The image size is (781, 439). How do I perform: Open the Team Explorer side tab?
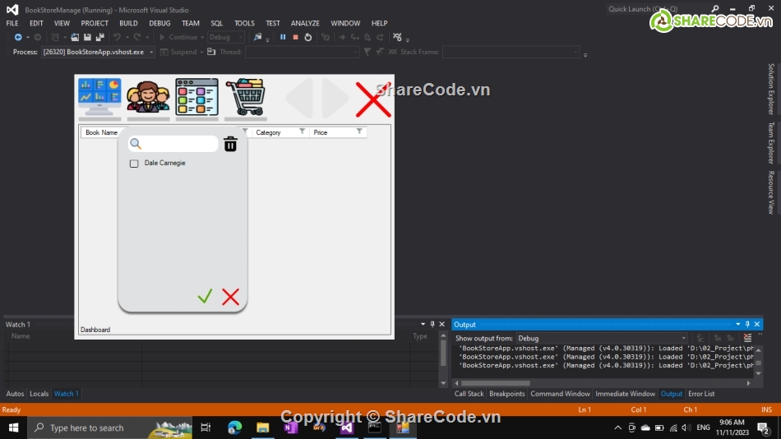[771, 143]
